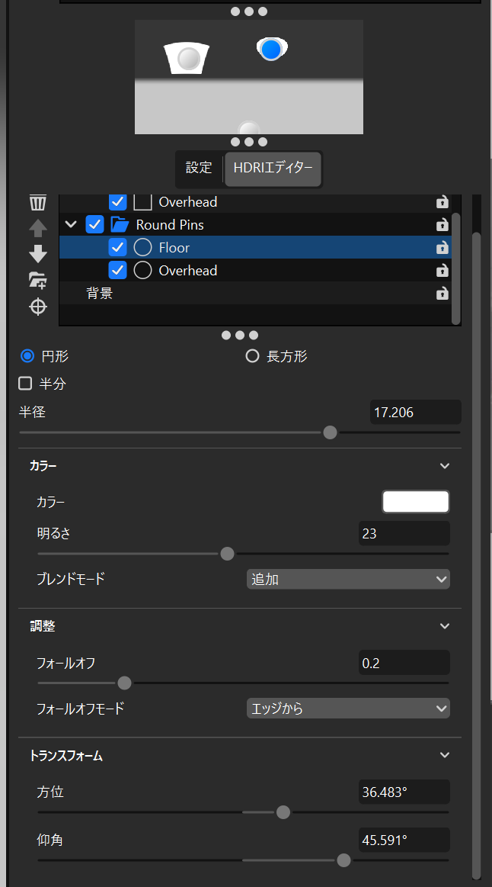Delete selected pin with trash icon
This screenshot has height=887, width=492.
(x=38, y=202)
